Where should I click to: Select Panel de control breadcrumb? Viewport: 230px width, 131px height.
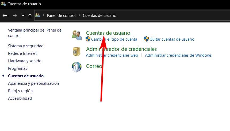point(61,16)
